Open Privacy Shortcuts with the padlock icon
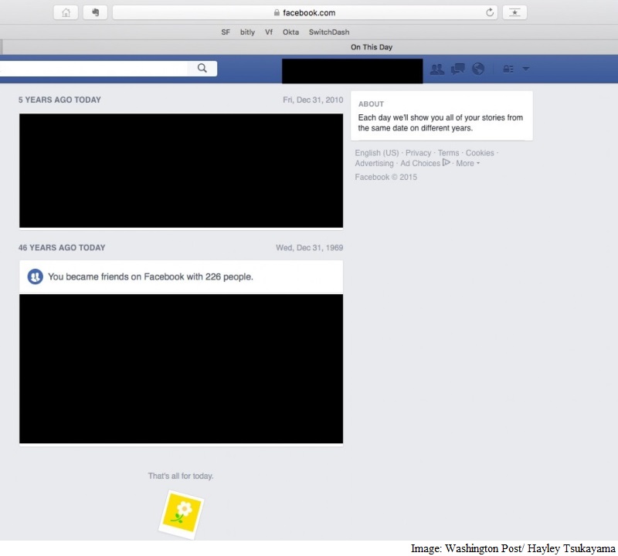Image resolution: width=618 pixels, height=556 pixels. (x=506, y=69)
